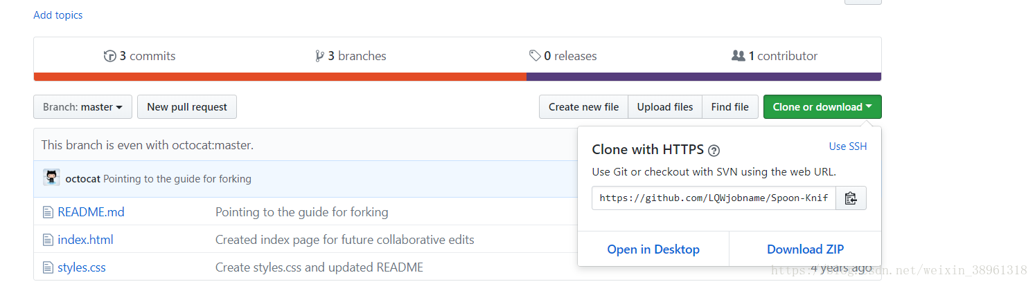Click Find file button
This screenshot has width=1035, height=284.
tap(729, 107)
